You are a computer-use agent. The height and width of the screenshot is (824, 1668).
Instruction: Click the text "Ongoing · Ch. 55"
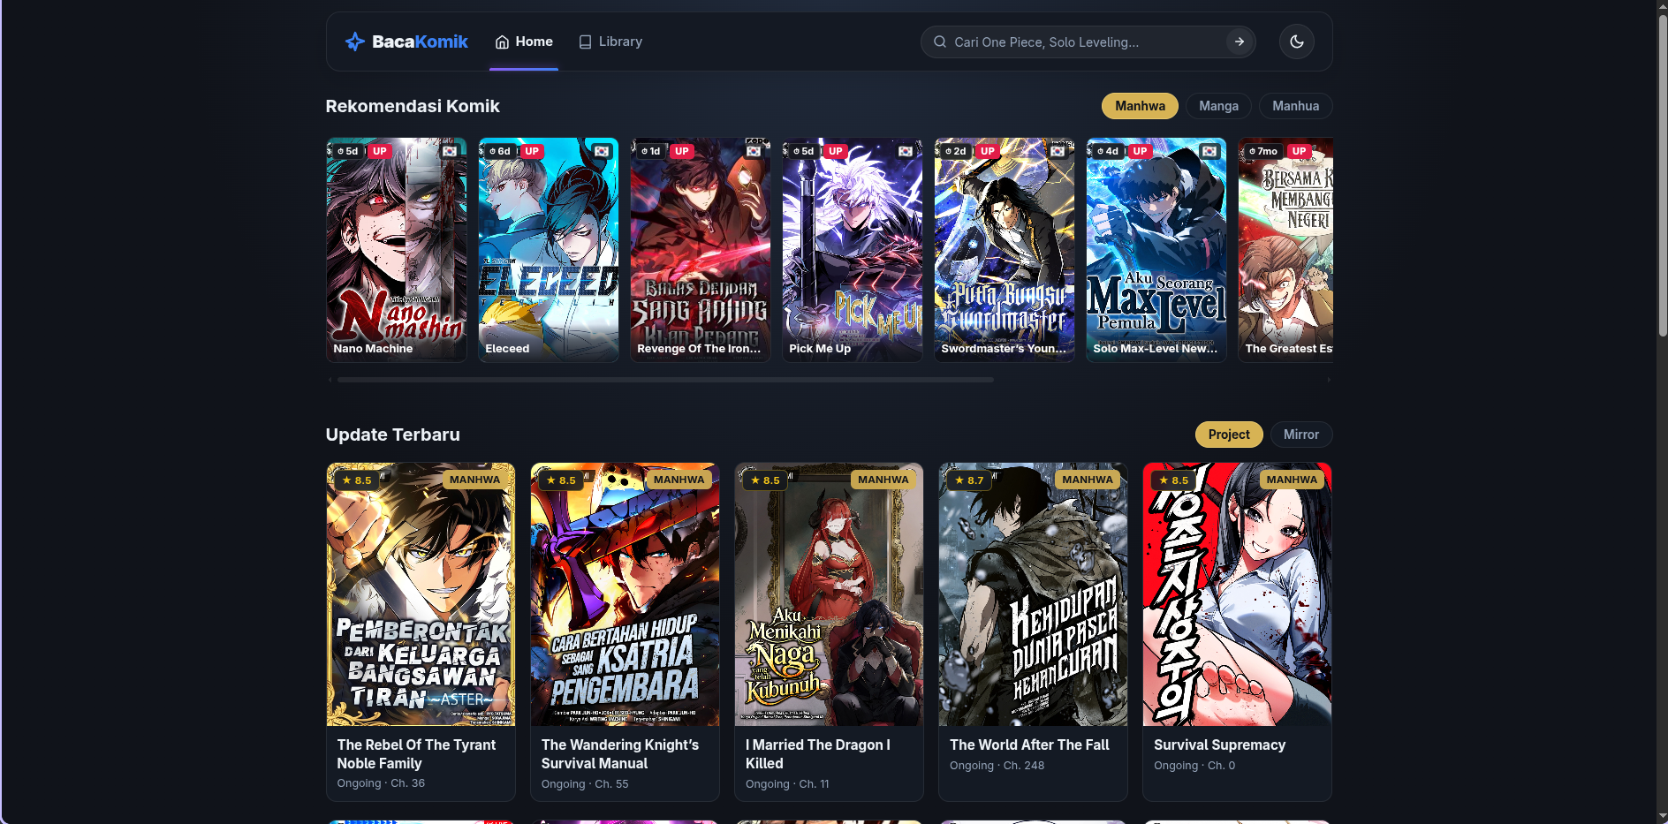585,784
